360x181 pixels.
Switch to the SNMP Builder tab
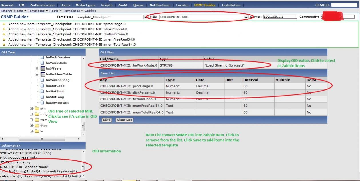[205, 5]
